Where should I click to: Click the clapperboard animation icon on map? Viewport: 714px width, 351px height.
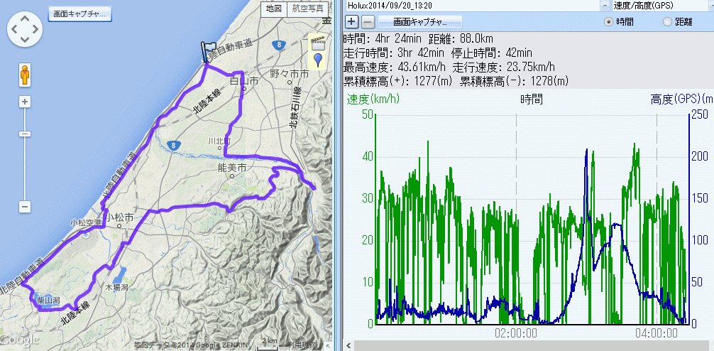point(318,41)
